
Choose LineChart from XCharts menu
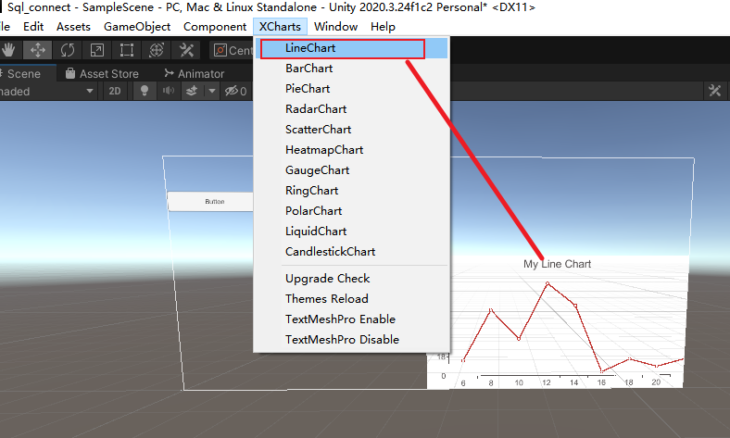point(351,48)
